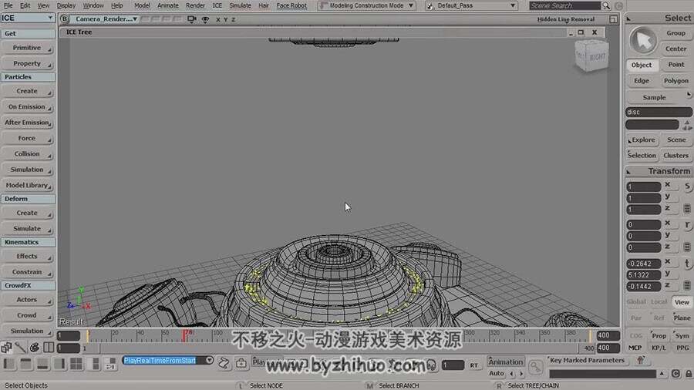694x390 pixels.
Task: Click the overlapping squares icon at bottom-left
Action: coord(6,348)
